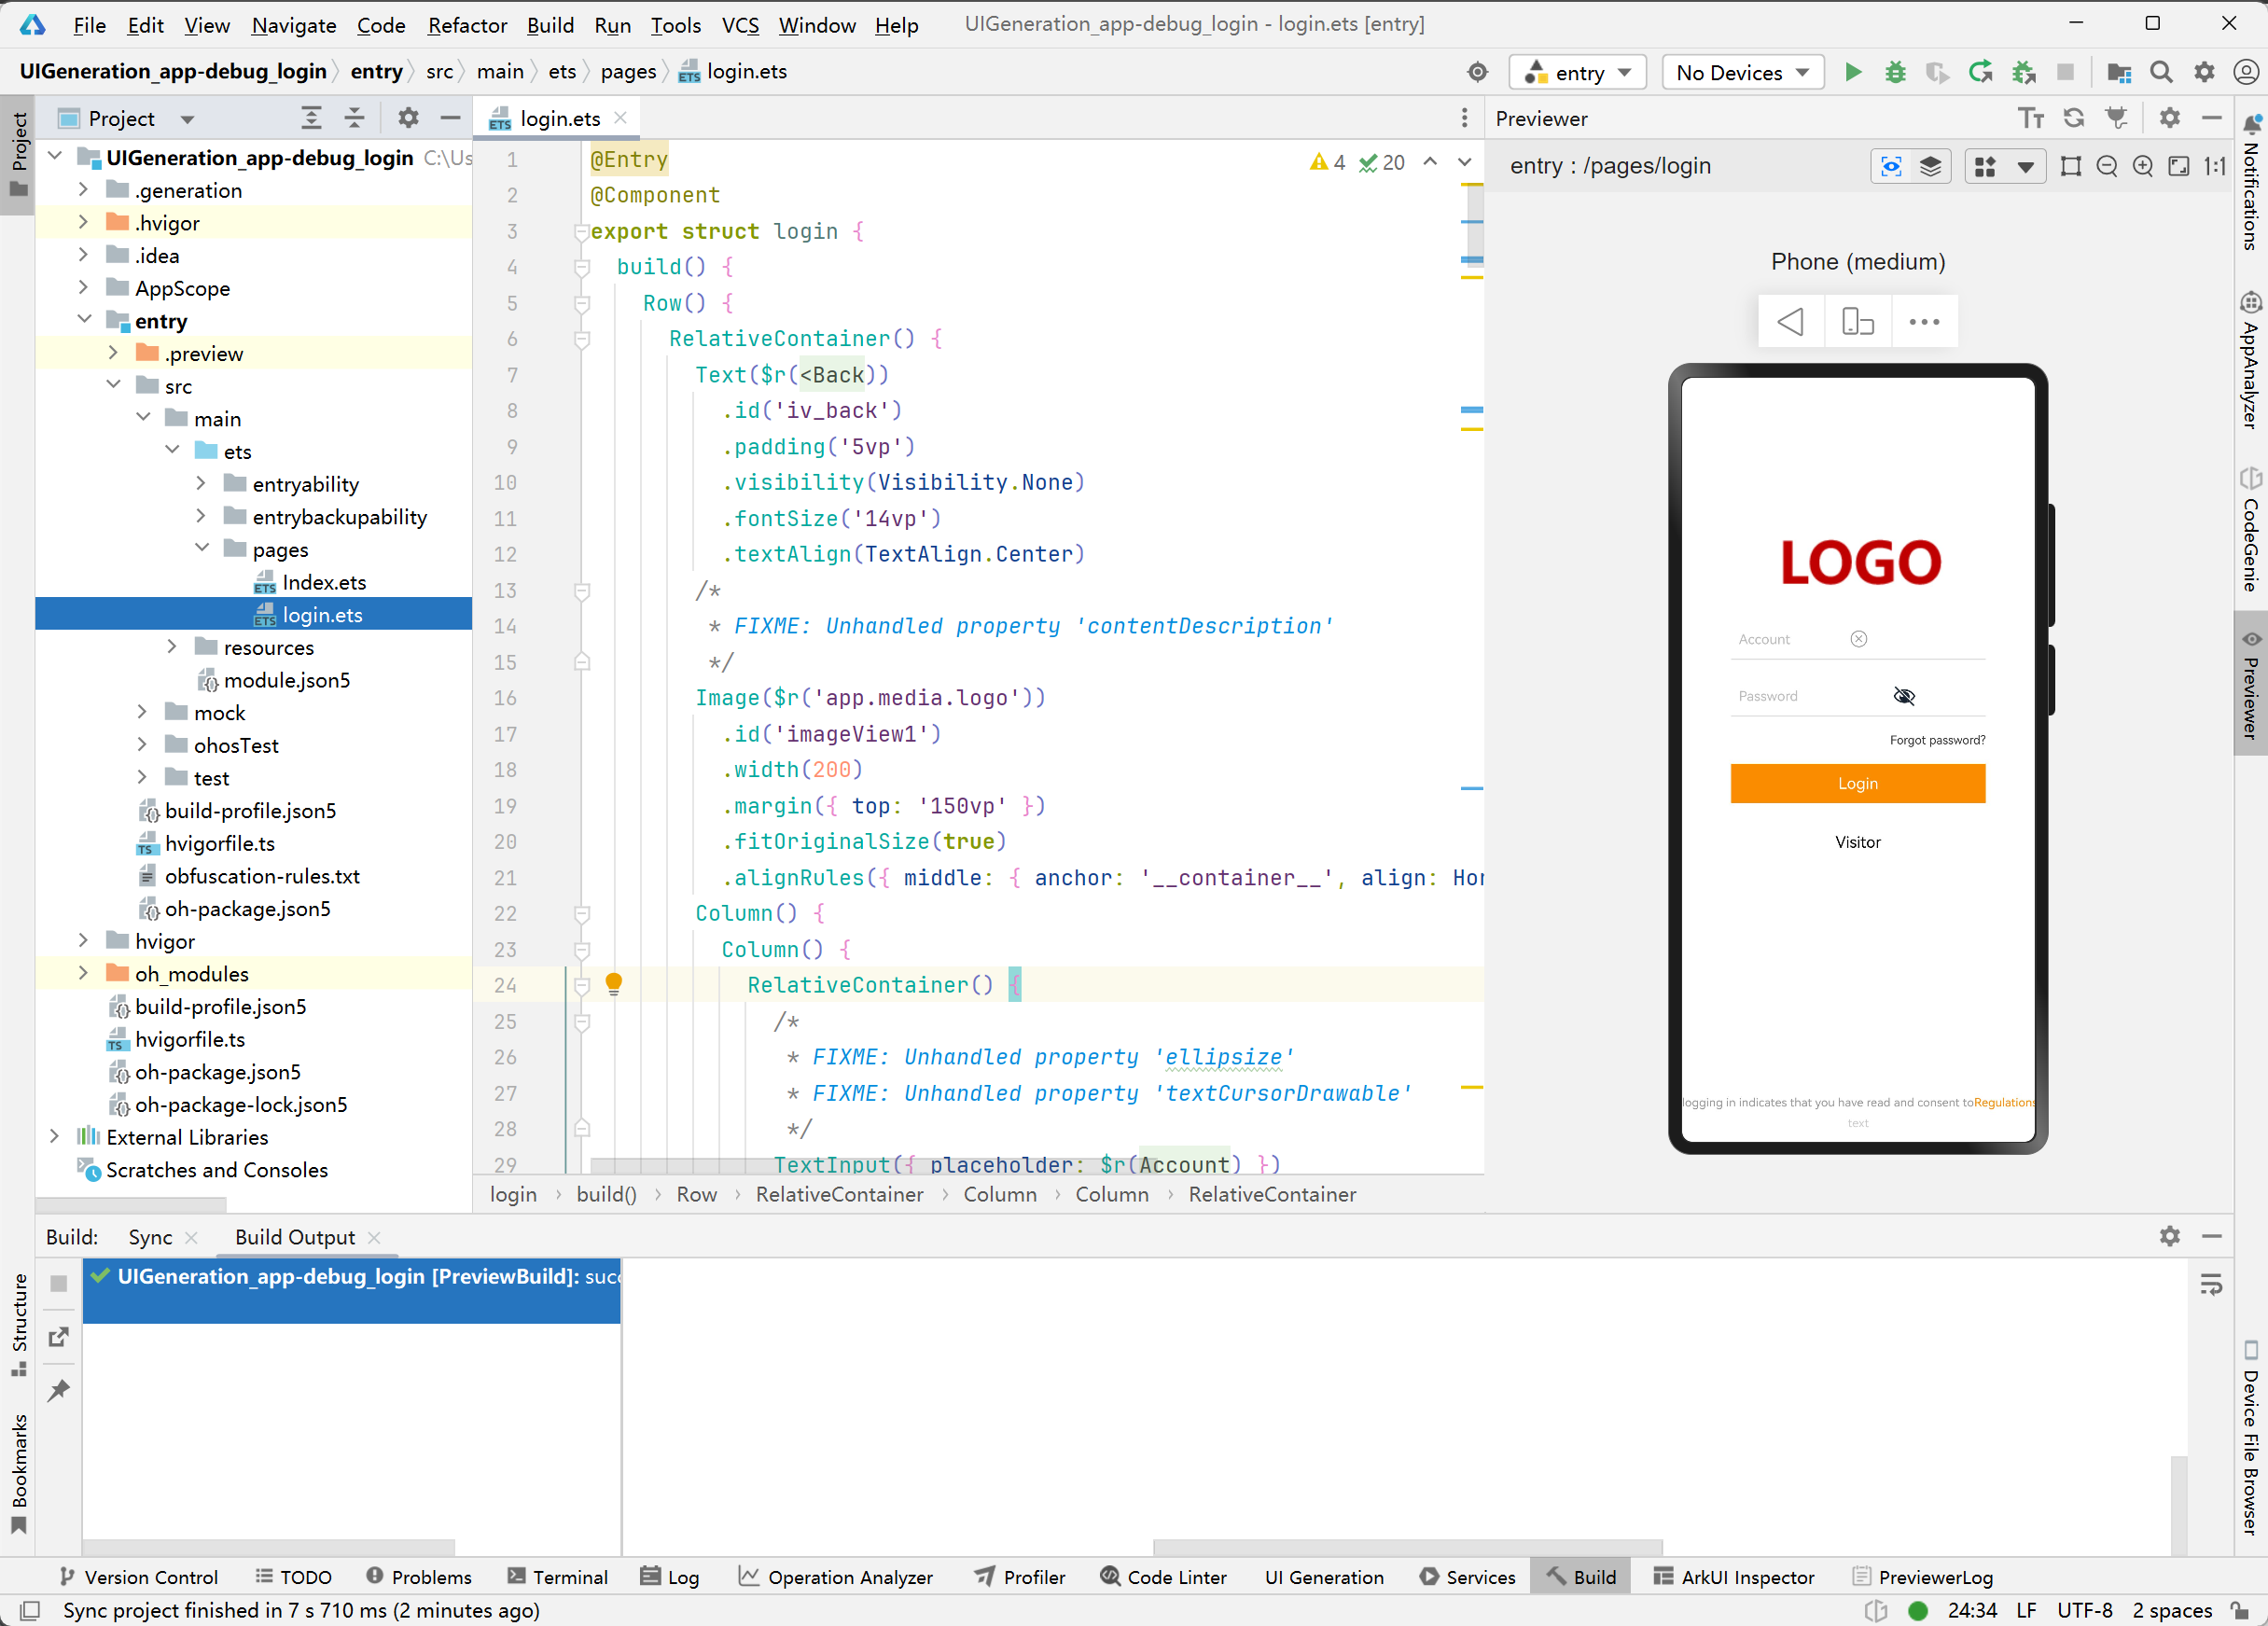
Task: Collapse all in Project panel
Action: [354, 118]
